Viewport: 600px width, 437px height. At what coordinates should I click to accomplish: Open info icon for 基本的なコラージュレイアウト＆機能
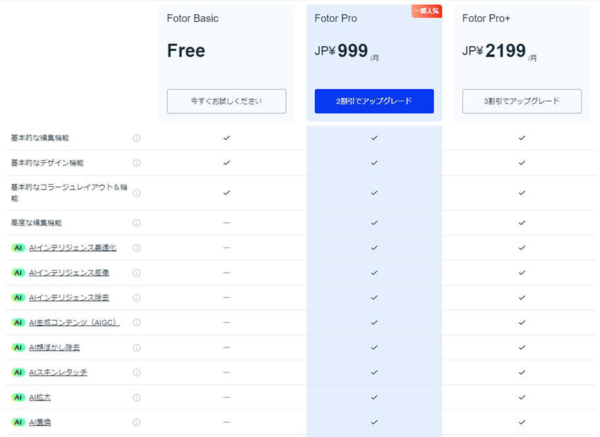coord(137,193)
